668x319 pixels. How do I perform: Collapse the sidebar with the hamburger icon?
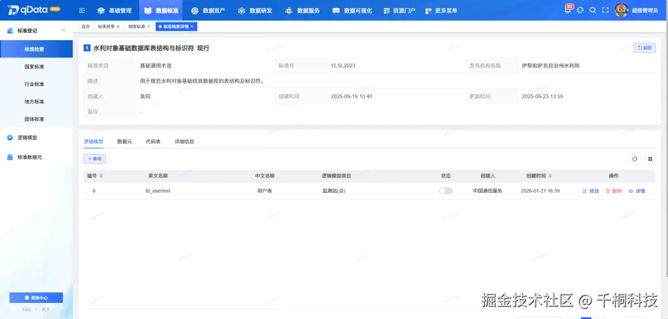(82, 11)
